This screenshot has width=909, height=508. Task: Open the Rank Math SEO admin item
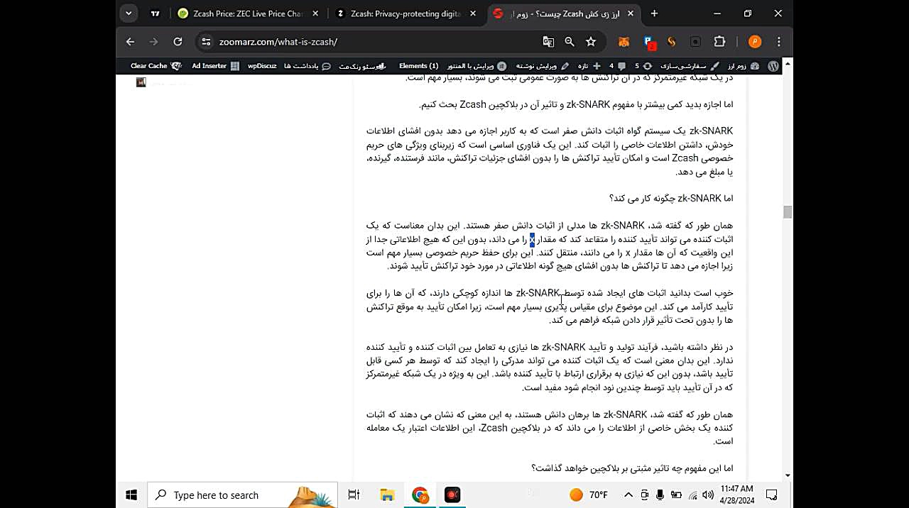(363, 66)
